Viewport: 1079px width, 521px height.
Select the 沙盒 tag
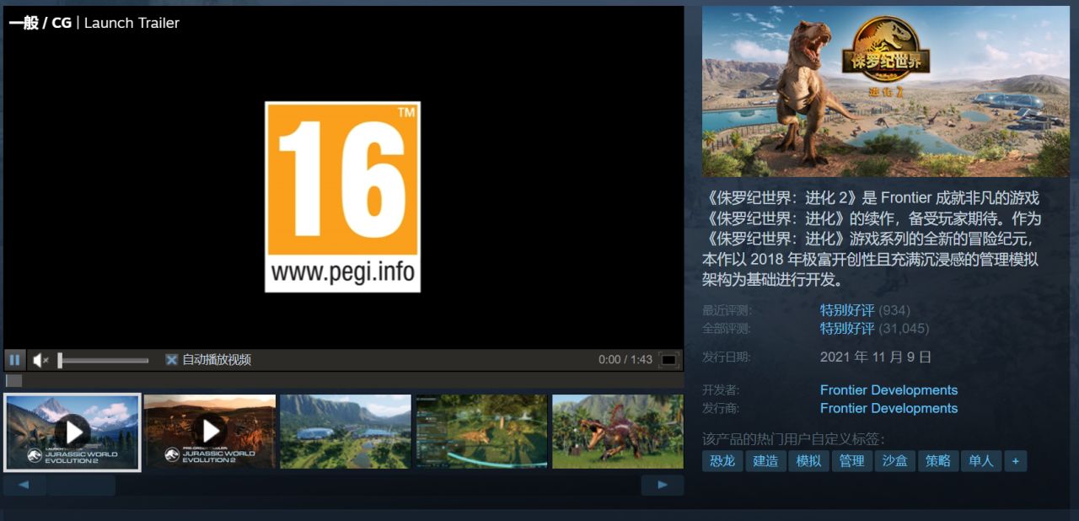coord(894,460)
